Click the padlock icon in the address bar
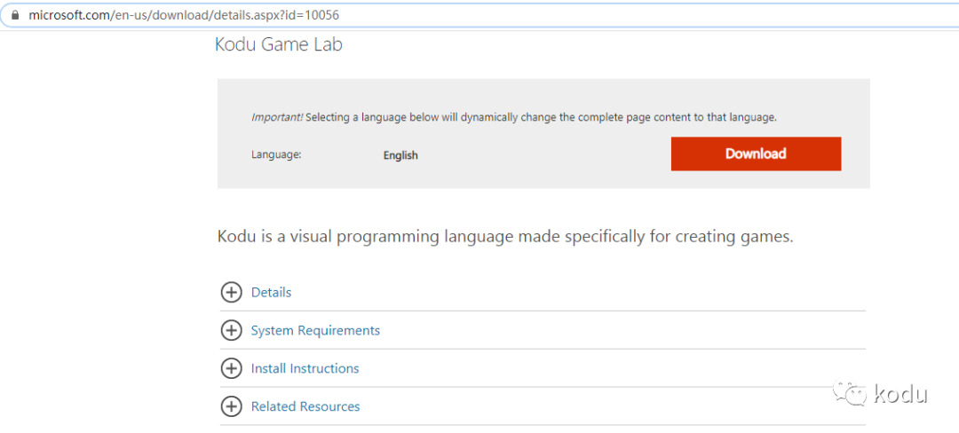This screenshot has height=433, width=959. click(x=14, y=15)
